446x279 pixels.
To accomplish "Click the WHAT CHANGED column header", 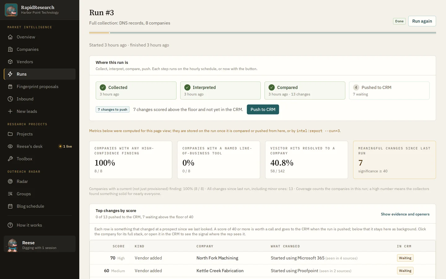I will coord(285,246).
